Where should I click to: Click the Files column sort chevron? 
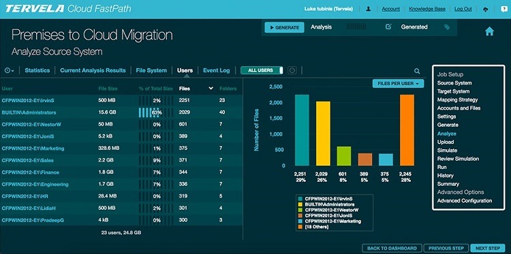[x=211, y=89]
